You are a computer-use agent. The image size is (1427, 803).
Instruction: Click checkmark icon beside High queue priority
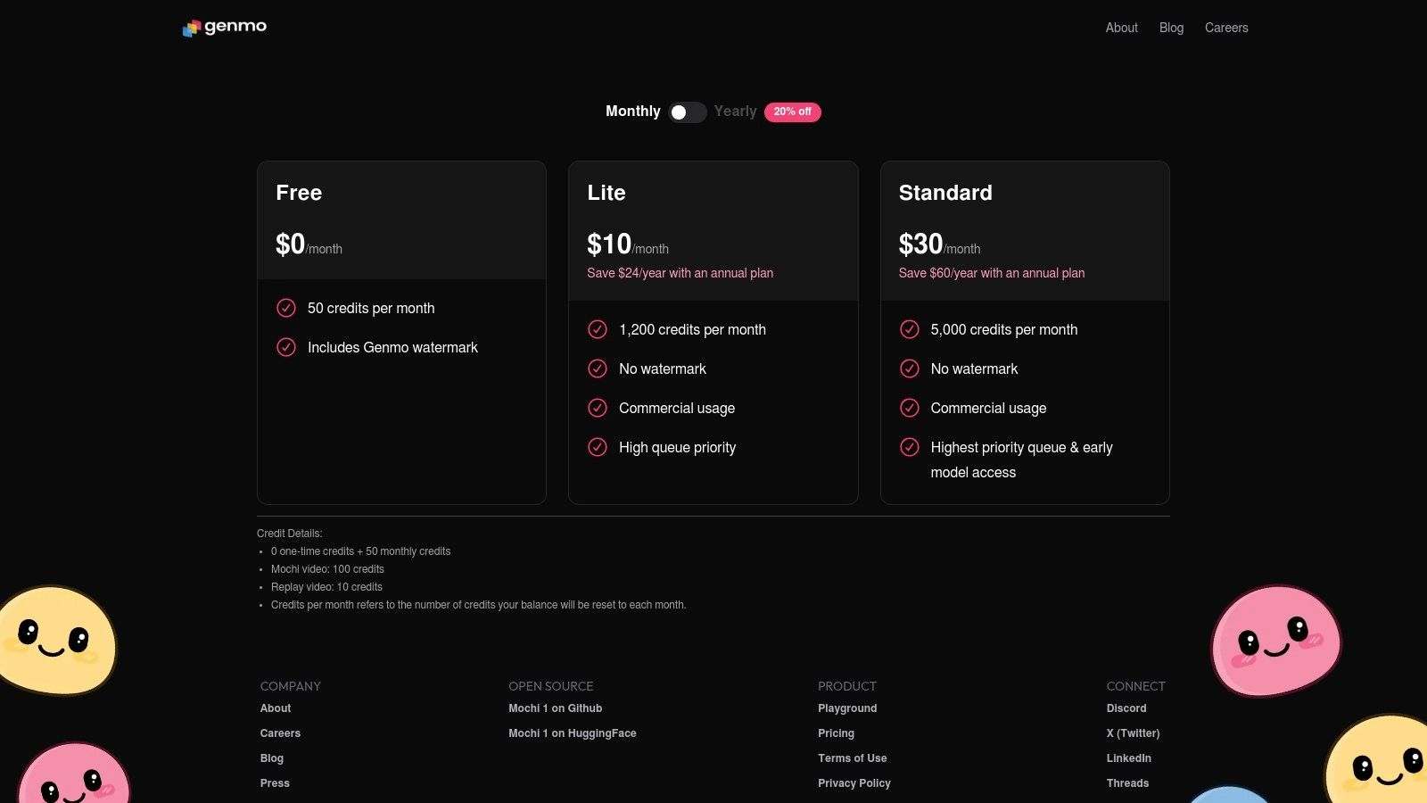coord(598,447)
